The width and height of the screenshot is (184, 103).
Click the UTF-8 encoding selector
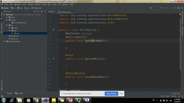tap(174, 96)
